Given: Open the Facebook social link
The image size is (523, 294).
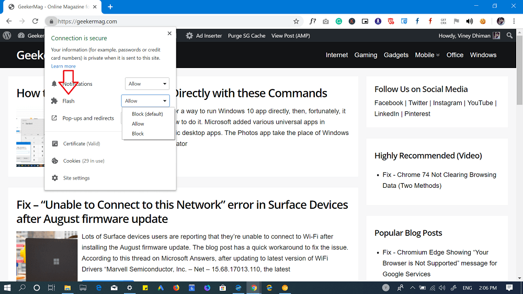Looking at the screenshot, I should pyautogui.click(x=389, y=103).
